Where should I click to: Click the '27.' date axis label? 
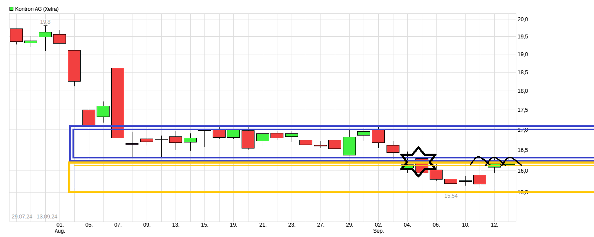[x=321, y=225]
